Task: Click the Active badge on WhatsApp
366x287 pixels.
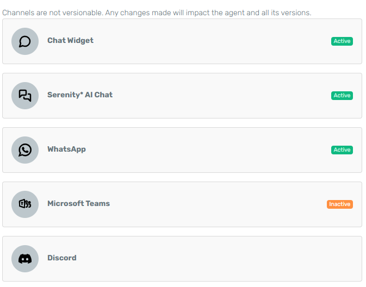Action: pos(342,150)
